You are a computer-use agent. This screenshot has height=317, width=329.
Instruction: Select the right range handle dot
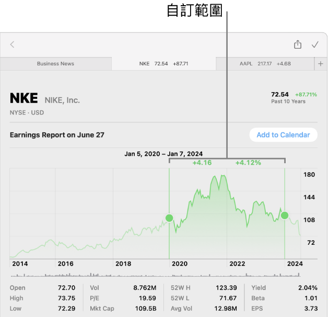coord(285,216)
